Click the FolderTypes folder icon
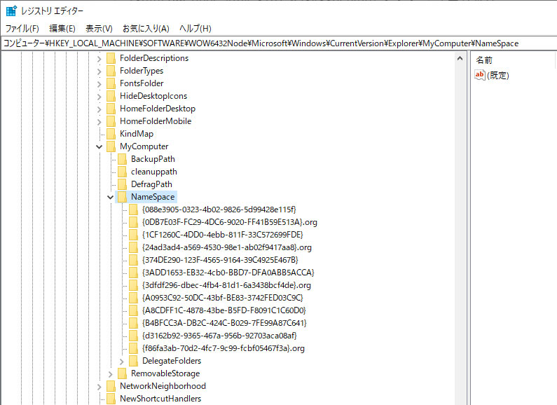Screen dimensions: 557x405 (111, 71)
